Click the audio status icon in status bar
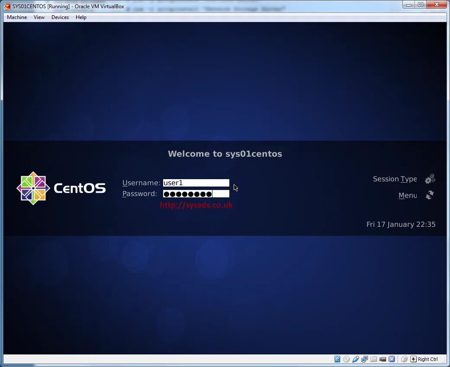Image resolution: width=450 pixels, height=367 pixels. coord(356,359)
